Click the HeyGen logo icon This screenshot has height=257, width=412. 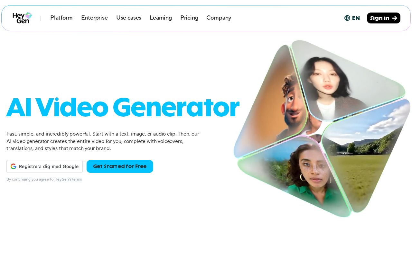(x=22, y=18)
